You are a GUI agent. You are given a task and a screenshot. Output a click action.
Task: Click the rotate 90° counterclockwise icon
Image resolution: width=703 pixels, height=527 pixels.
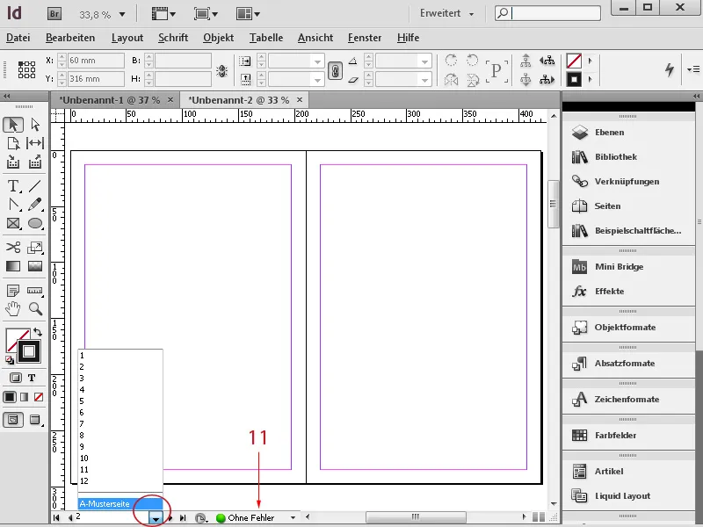(x=472, y=60)
